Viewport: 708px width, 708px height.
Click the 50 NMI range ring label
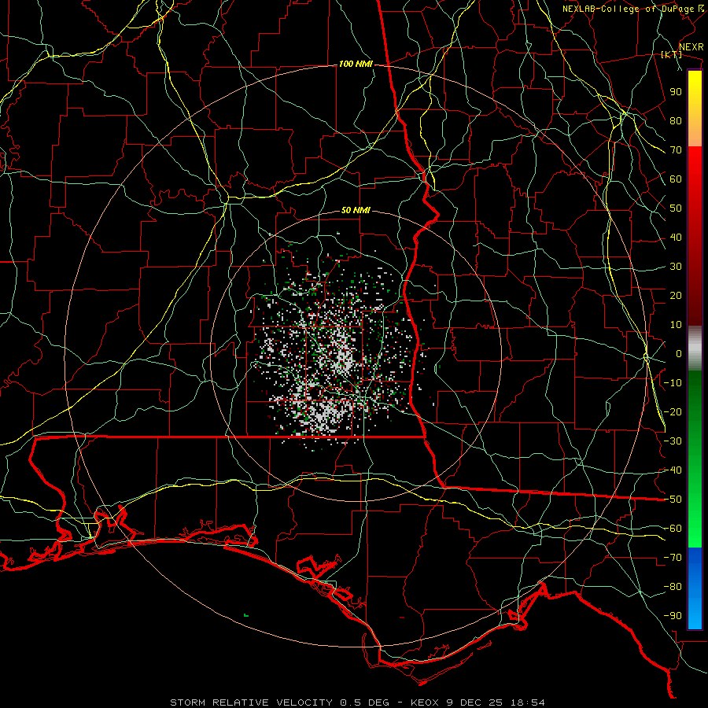point(356,210)
